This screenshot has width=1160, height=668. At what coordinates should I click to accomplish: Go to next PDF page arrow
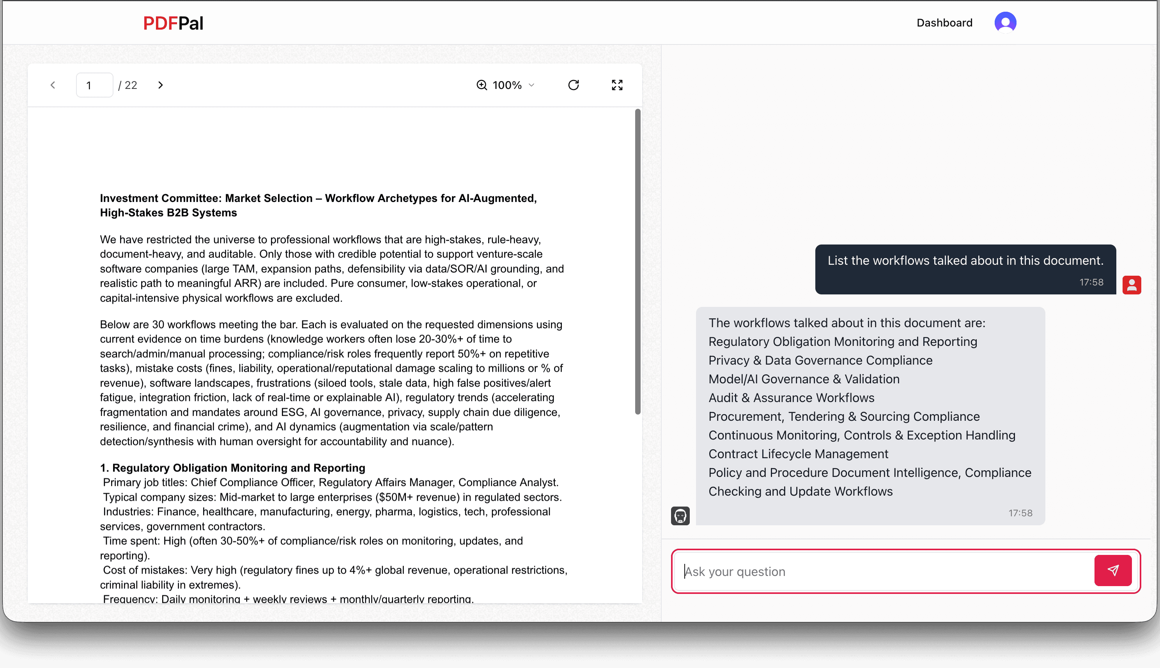coord(160,85)
